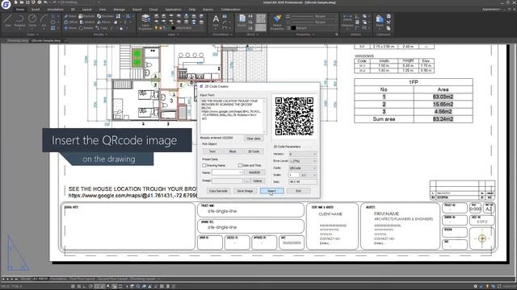Select the Text annotation tool
This screenshot has width=517, height=290.
pos(216,20)
